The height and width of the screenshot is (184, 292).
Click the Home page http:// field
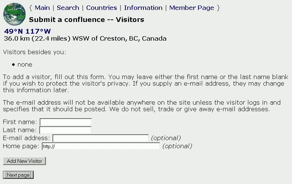point(101,146)
